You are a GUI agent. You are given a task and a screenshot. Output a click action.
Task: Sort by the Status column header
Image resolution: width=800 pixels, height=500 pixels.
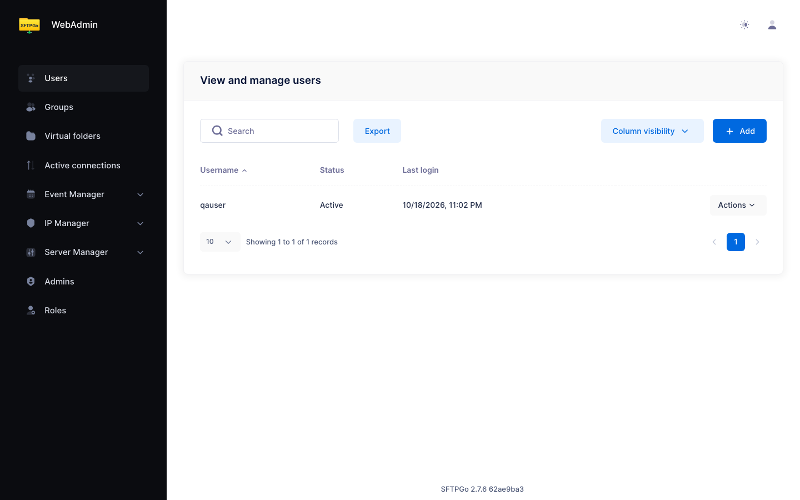tap(332, 170)
